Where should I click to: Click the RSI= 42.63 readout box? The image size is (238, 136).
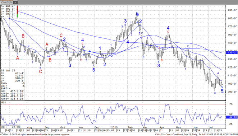coord(10,127)
